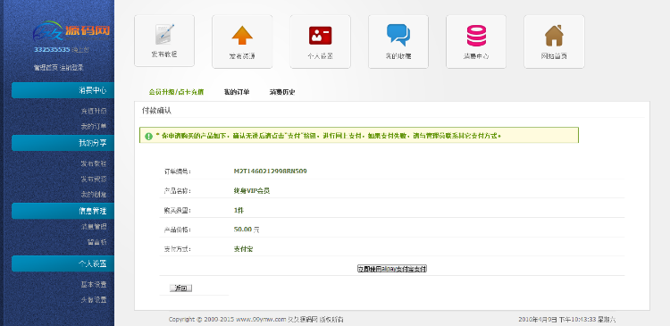Click the green info icon in the notice bar

[x=148, y=137]
